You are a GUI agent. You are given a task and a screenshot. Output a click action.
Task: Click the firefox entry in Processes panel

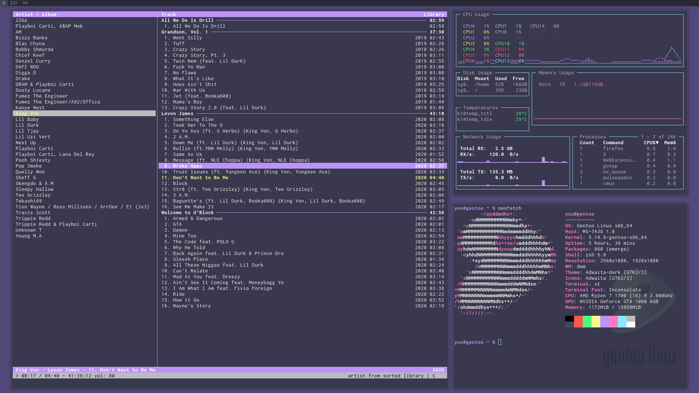click(x=614, y=148)
